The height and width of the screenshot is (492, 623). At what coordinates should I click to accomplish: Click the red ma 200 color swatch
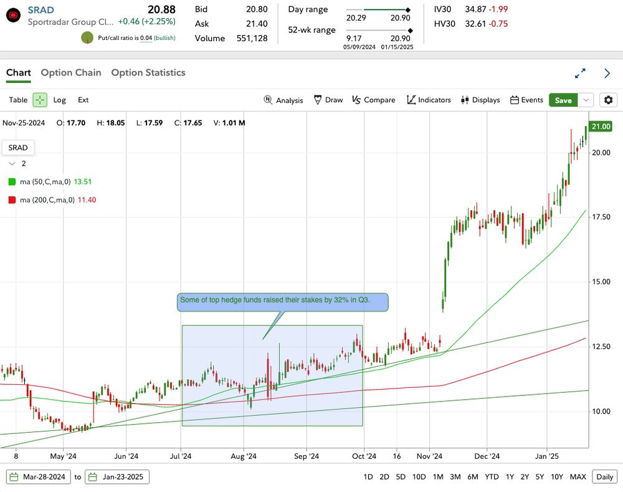[12, 200]
